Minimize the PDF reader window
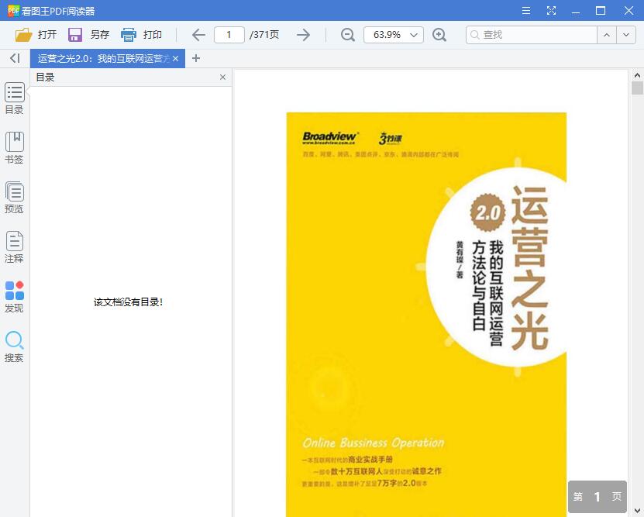Image resolution: width=644 pixels, height=517 pixels. pyautogui.click(x=576, y=11)
